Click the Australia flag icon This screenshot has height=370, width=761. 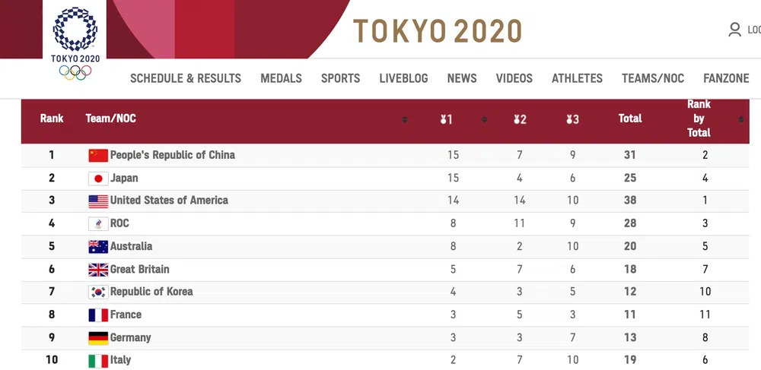tap(98, 247)
